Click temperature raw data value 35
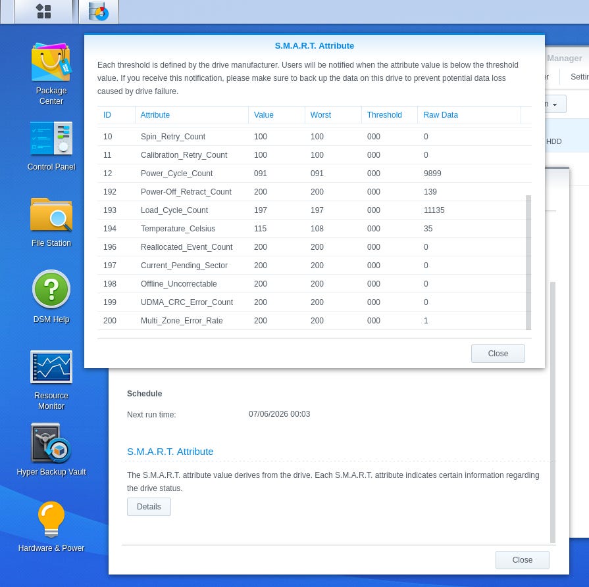 tap(428, 229)
